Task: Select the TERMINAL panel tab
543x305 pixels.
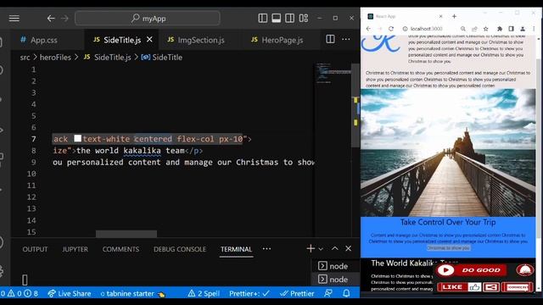Action: pos(236,249)
